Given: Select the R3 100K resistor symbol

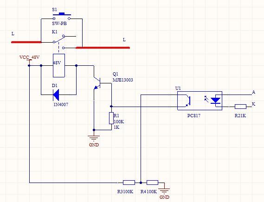Looking at the screenshot, I should [129, 183].
